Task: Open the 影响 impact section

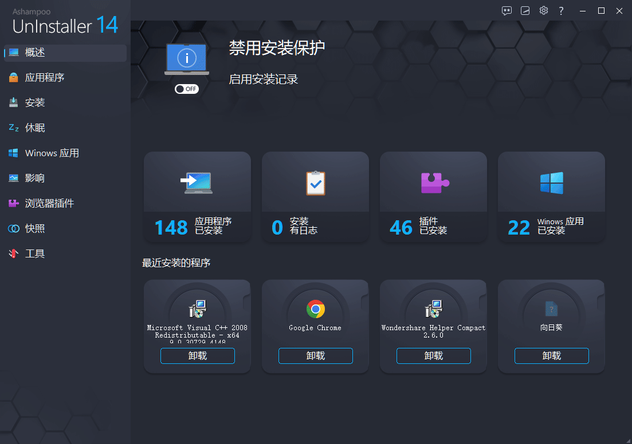Action: pyautogui.click(x=65, y=179)
